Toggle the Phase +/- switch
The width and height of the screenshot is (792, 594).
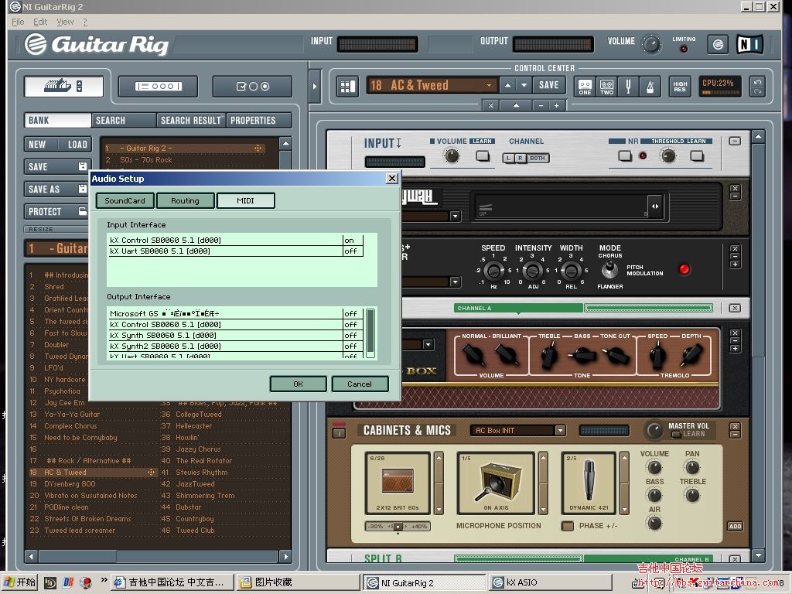point(568,526)
